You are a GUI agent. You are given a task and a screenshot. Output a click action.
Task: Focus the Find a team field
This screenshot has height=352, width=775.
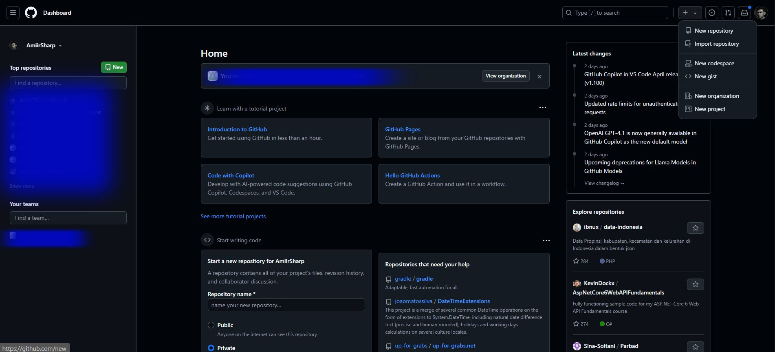point(68,218)
